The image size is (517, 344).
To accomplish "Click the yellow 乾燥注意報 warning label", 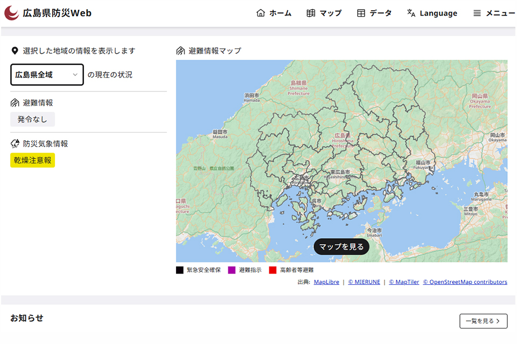I will click(x=32, y=160).
